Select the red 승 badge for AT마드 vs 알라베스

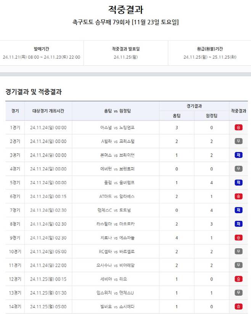pyautogui.click(x=238, y=196)
